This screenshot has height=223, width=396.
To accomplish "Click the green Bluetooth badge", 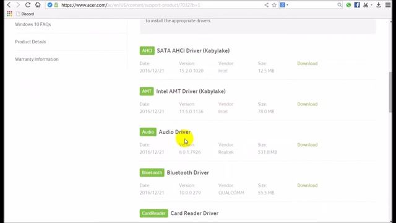I will tap(152, 173).
